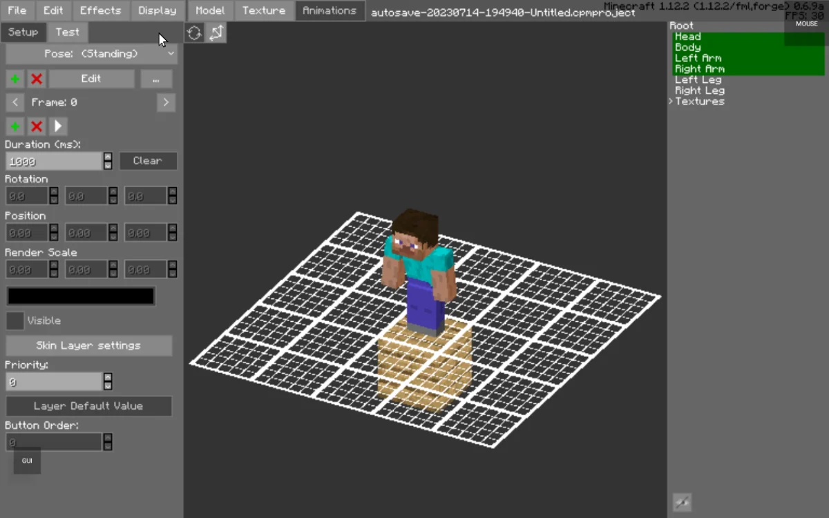Click the Clear button
829x518 pixels.
tap(148, 161)
